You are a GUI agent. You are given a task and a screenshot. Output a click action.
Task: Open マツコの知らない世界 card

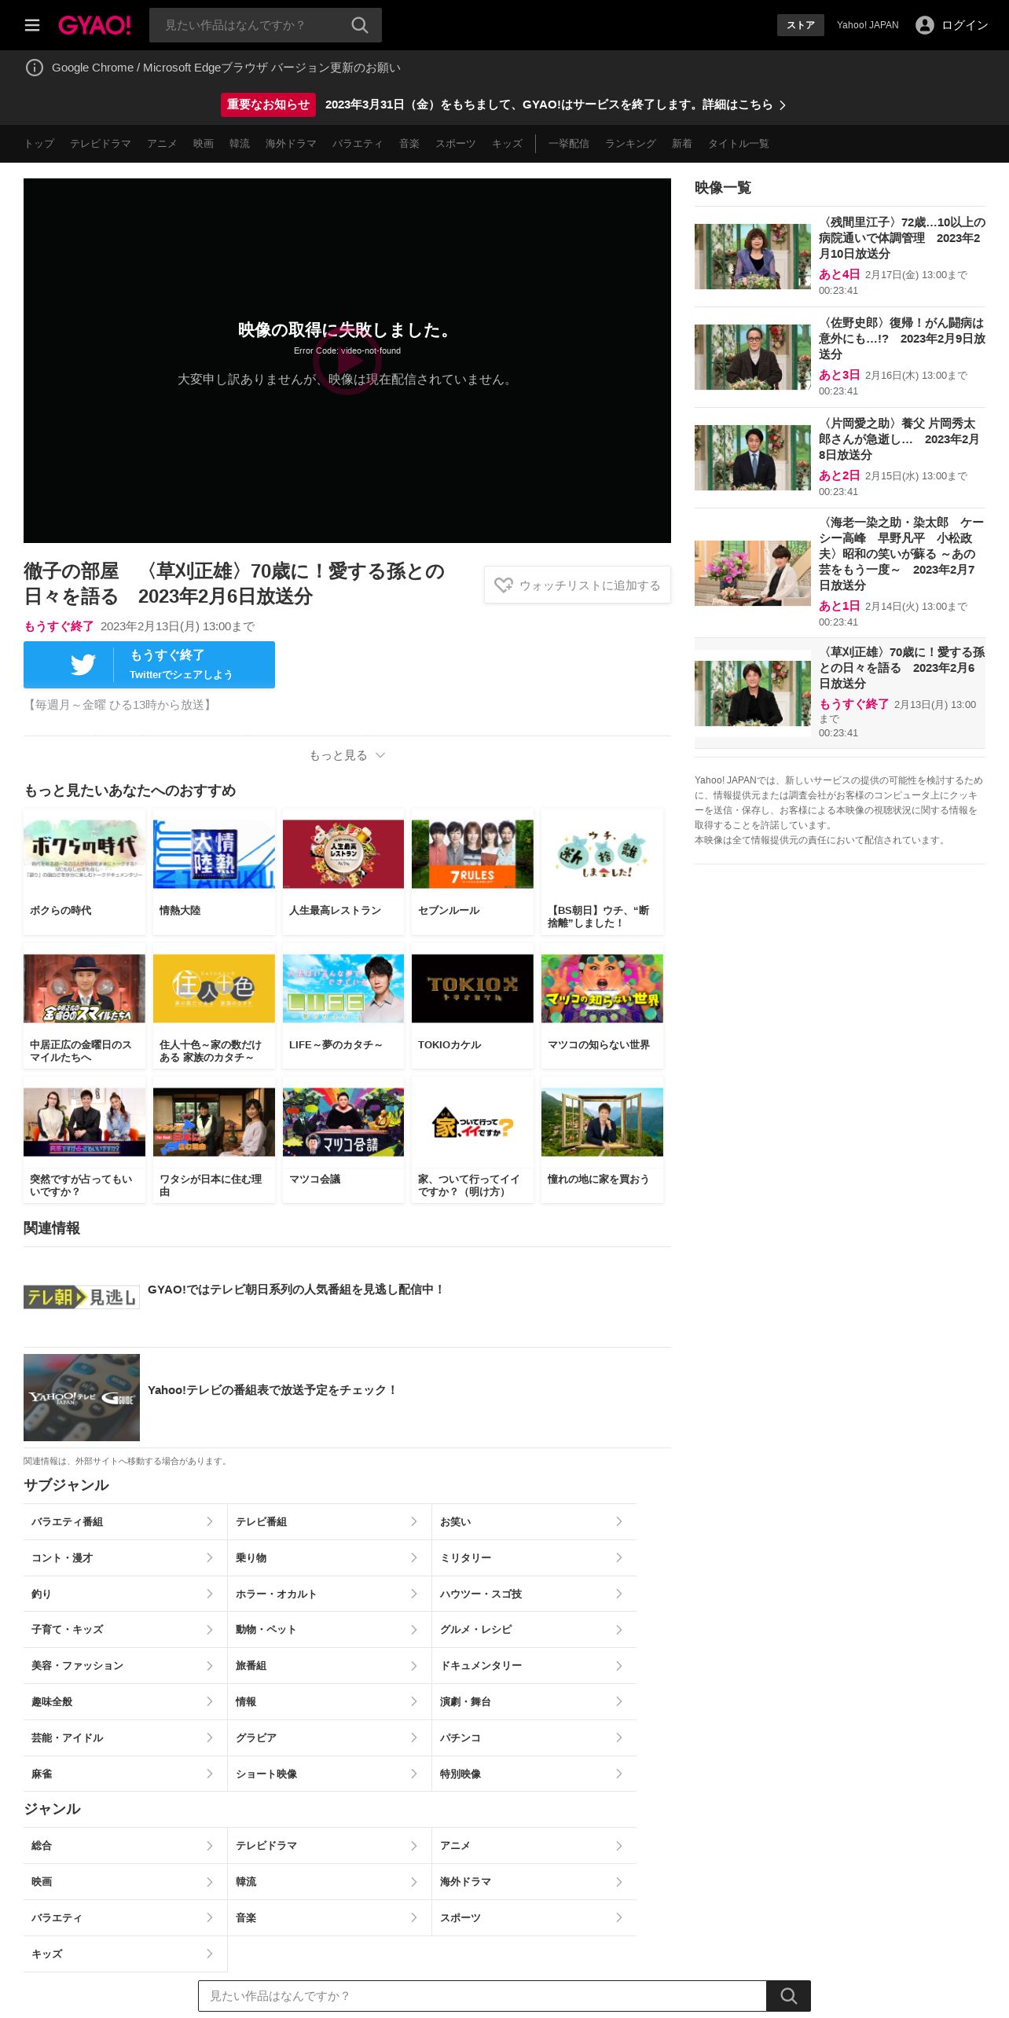[602, 1007]
